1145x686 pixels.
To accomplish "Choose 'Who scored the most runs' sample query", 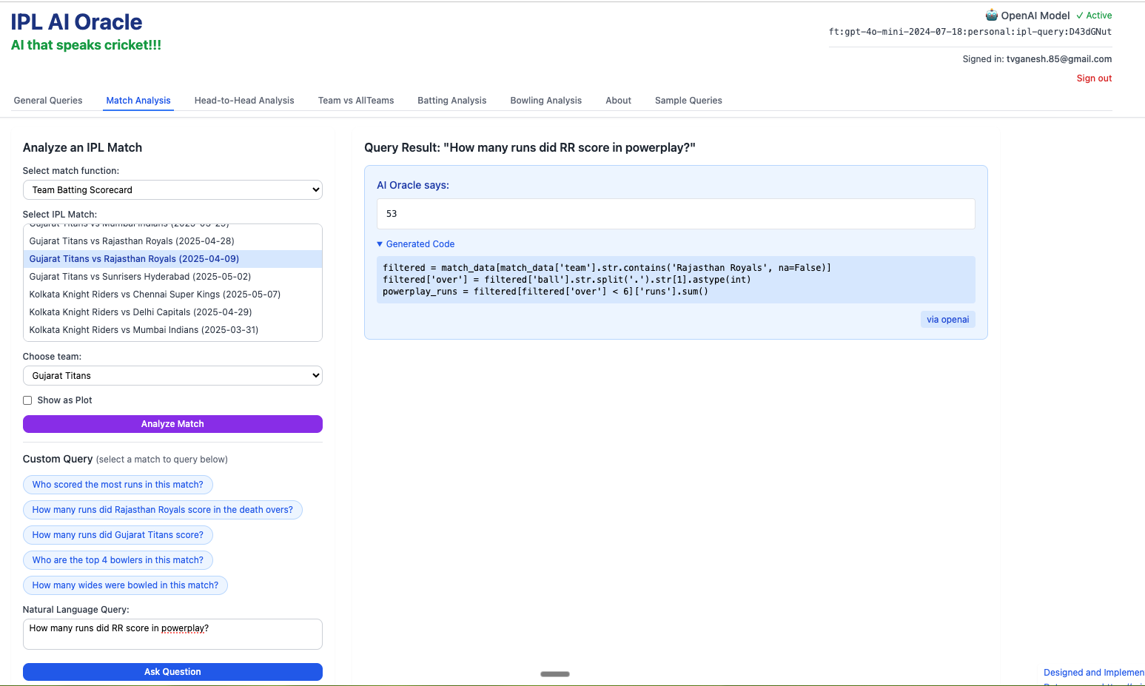I will (x=118, y=485).
